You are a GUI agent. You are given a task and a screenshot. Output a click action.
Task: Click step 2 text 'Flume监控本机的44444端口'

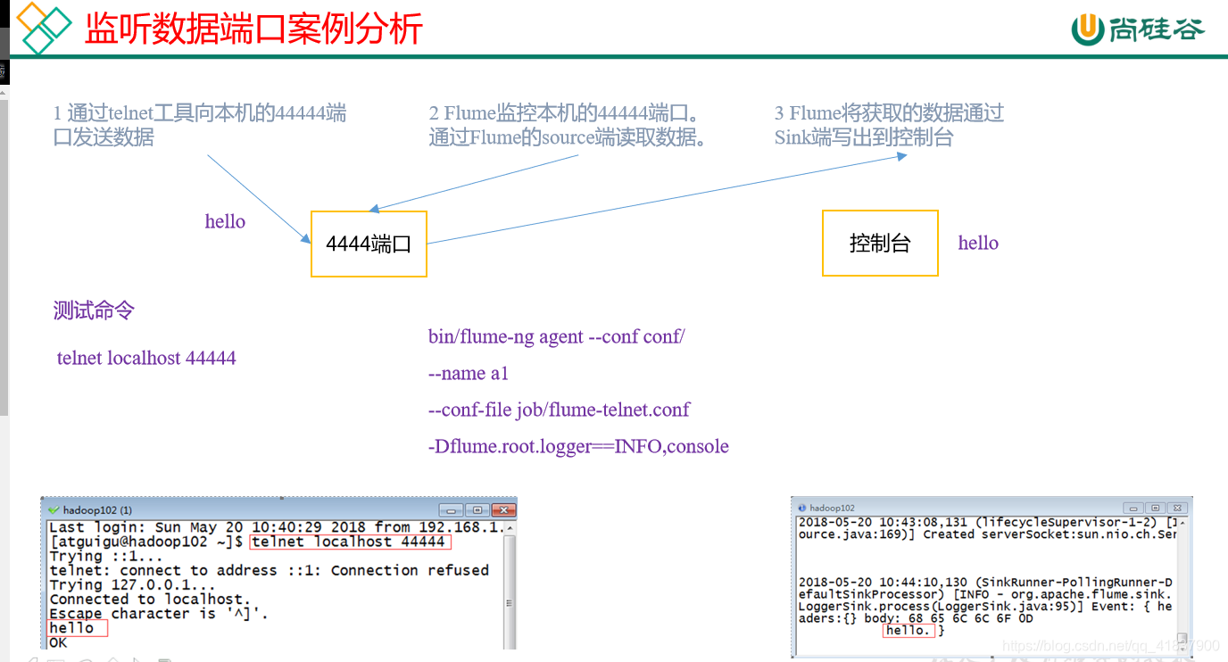(x=568, y=125)
